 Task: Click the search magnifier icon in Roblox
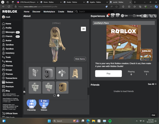(77, 11)
